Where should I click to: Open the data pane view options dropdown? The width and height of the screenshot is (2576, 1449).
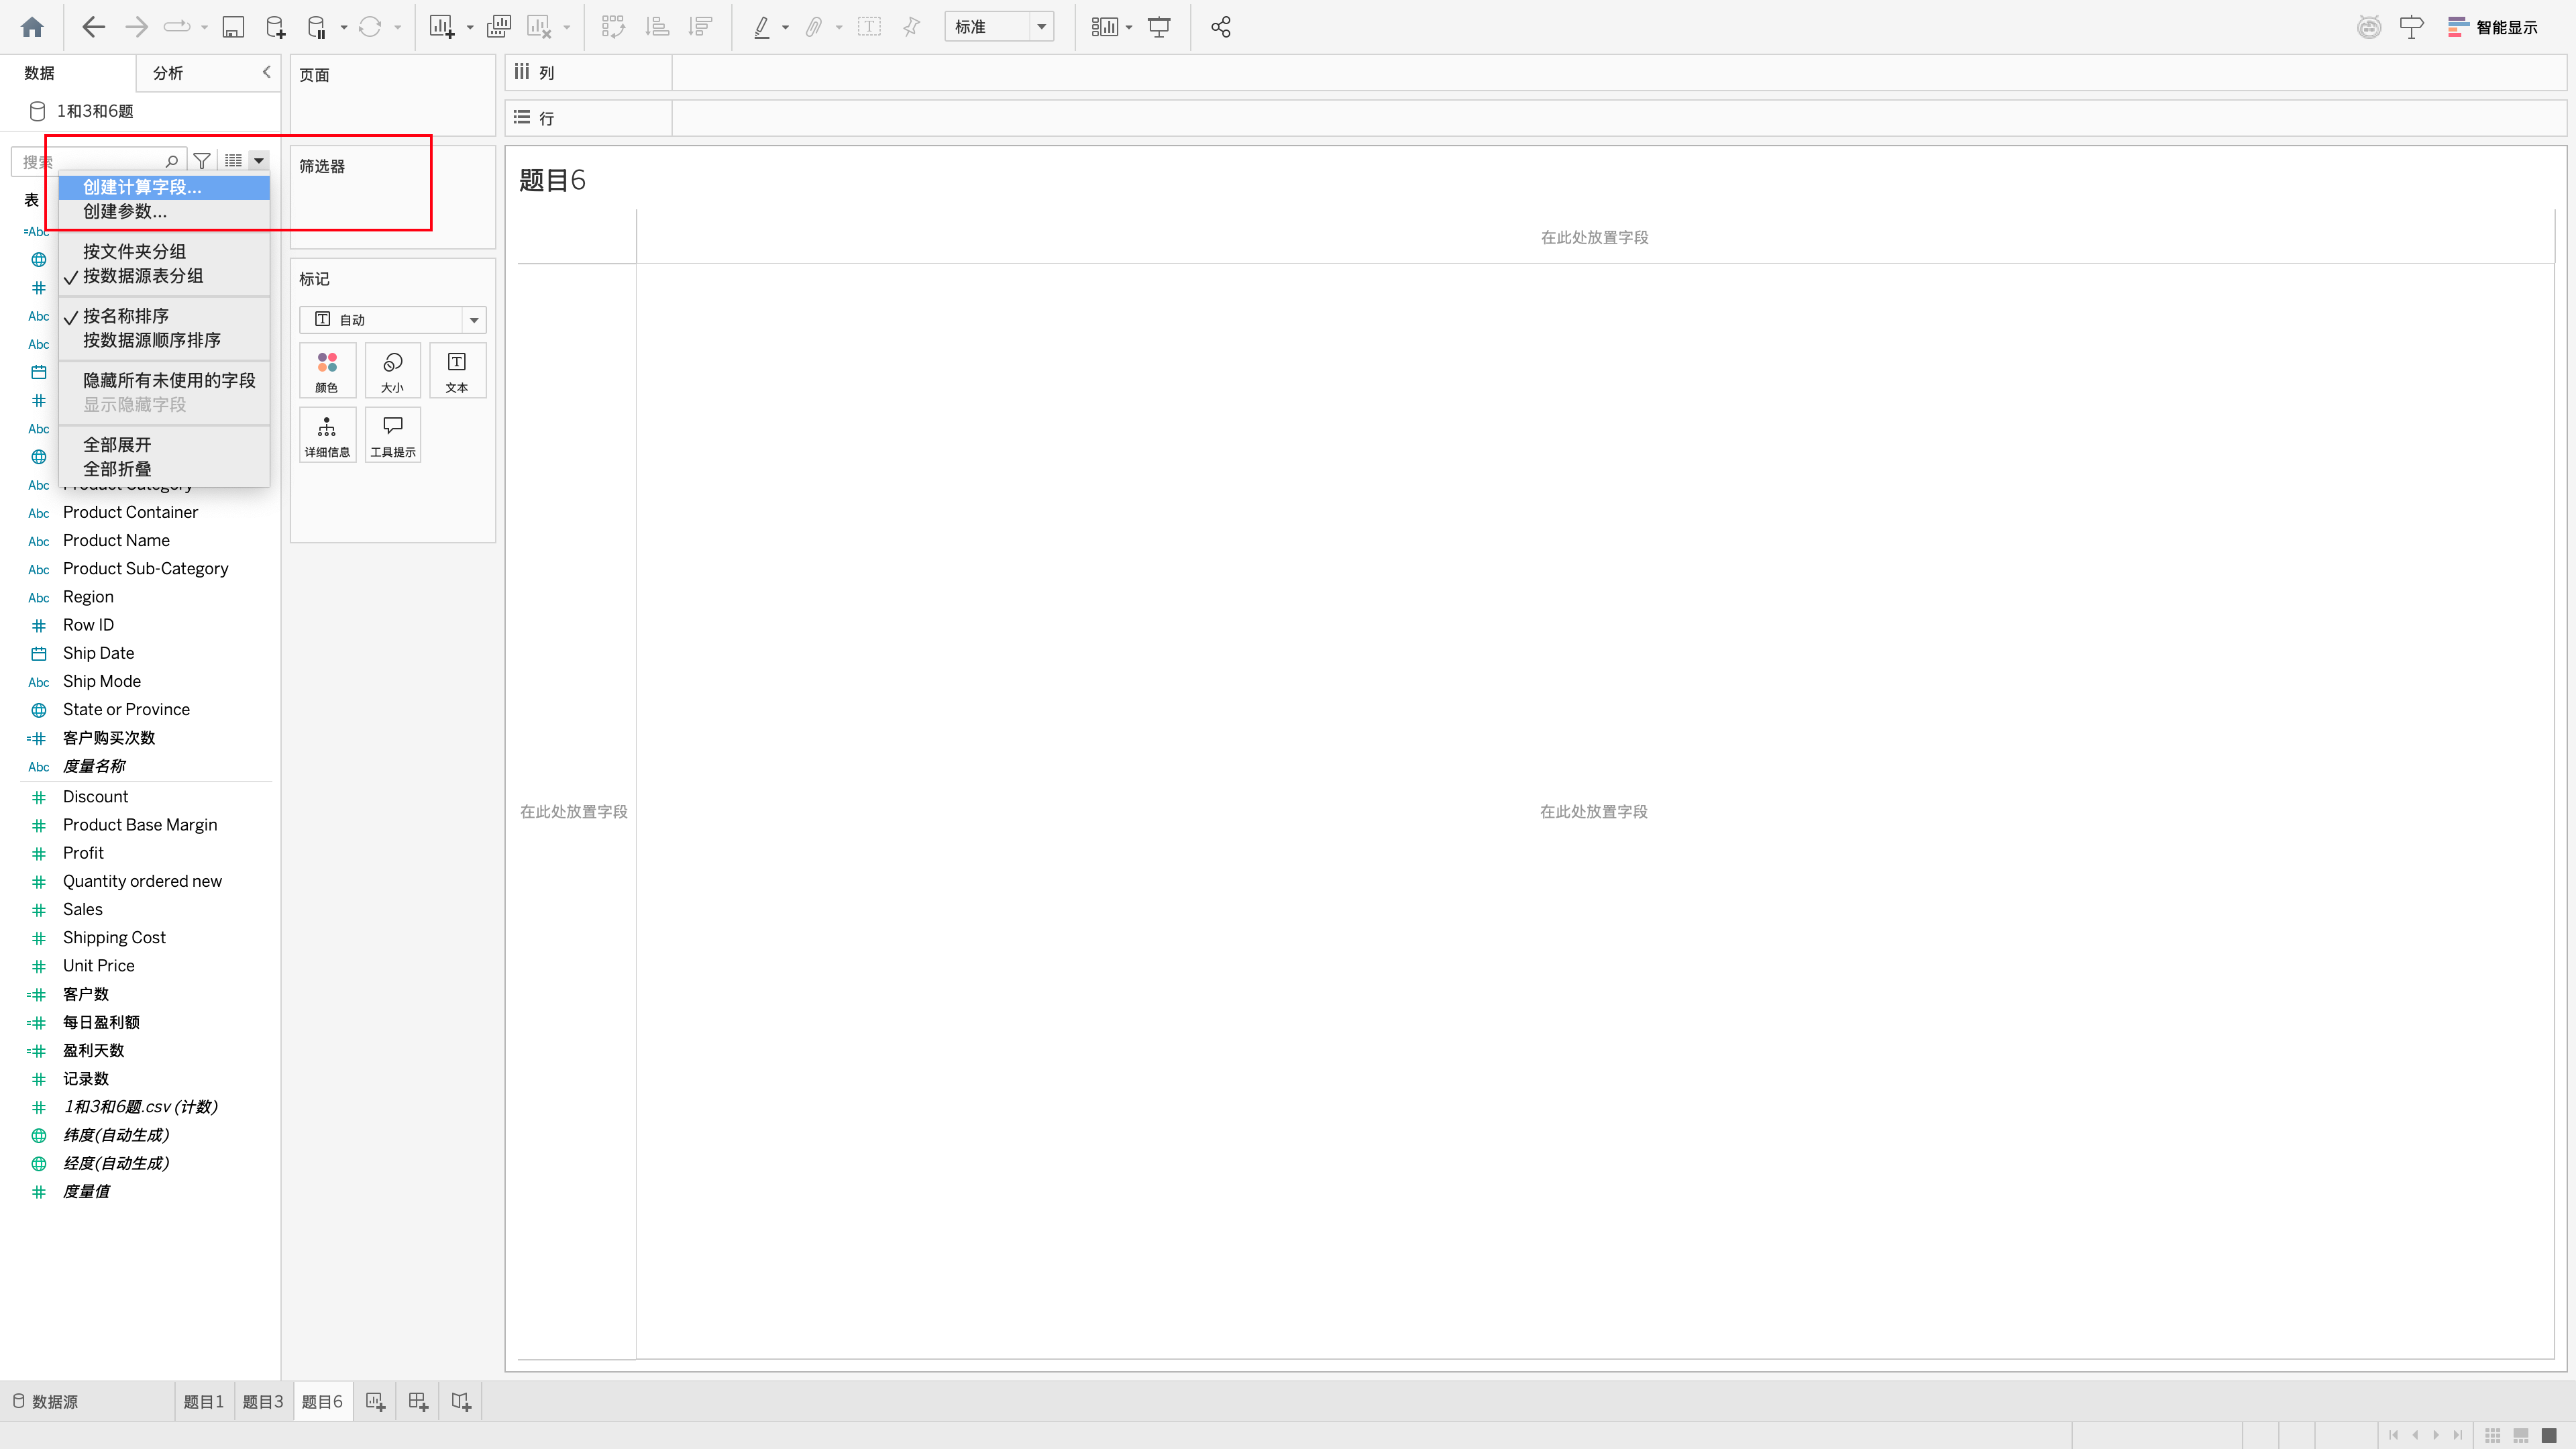click(258, 160)
